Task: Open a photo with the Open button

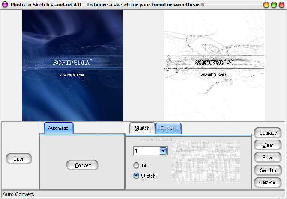Action: [x=19, y=159]
